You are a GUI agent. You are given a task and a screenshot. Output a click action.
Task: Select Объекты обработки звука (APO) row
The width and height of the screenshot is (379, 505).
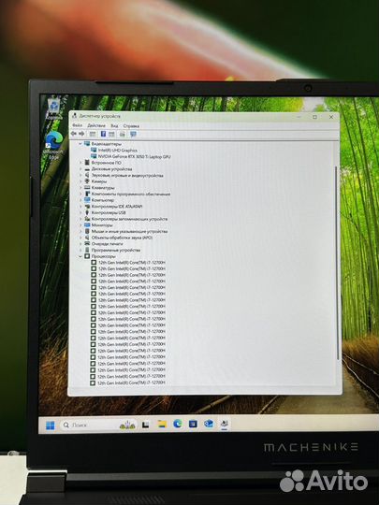pos(122,238)
